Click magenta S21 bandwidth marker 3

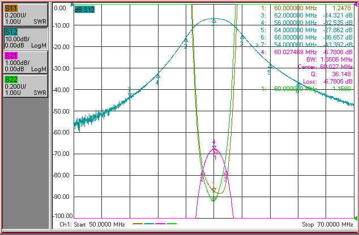tap(226, 173)
